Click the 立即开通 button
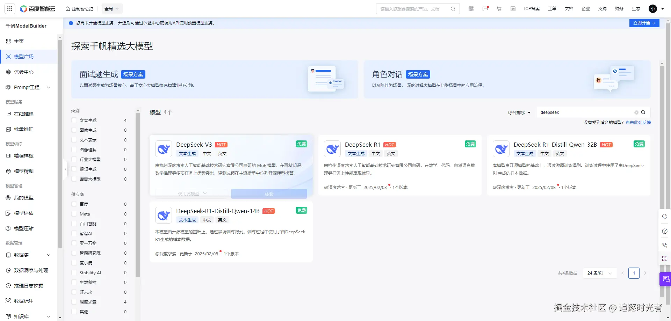This screenshot has height=321, width=671. tap(644, 23)
